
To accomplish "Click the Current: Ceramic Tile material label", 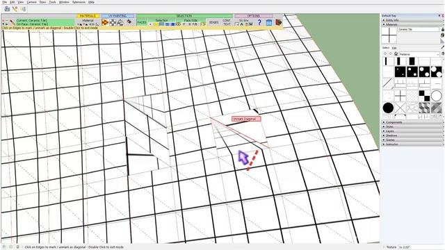I will click(x=32, y=20).
